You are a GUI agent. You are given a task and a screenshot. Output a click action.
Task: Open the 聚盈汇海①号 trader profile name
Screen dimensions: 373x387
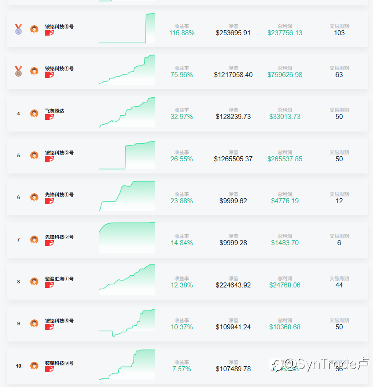(x=59, y=279)
